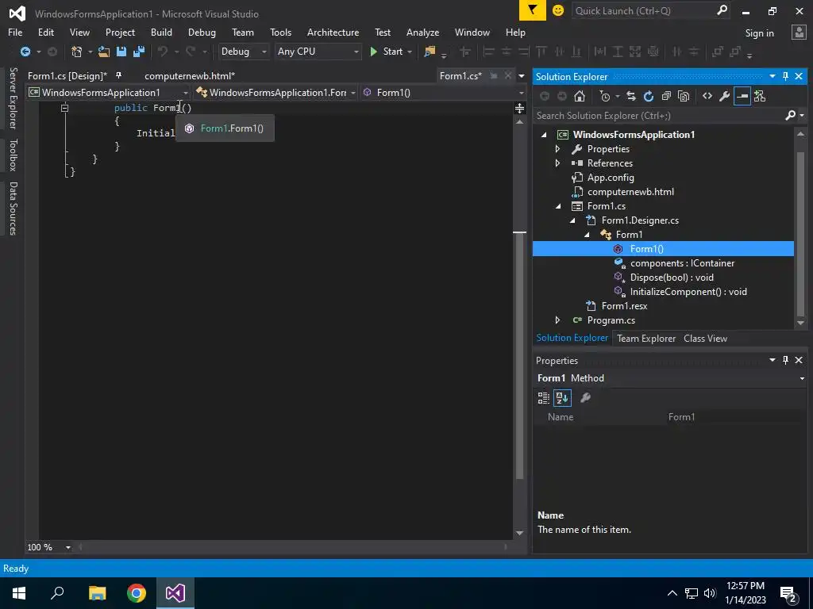Viewport: 813px width, 609px height.
Task: Open the Data Sources side tab
Action: pyautogui.click(x=13, y=209)
